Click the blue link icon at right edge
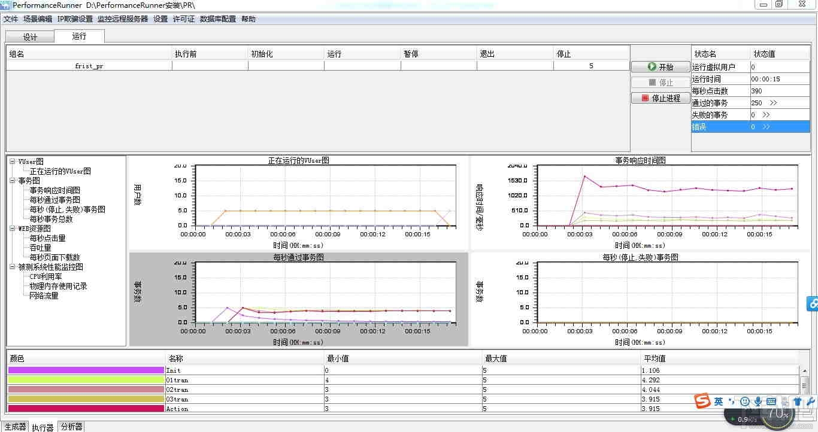Image resolution: width=818 pixels, height=432 pixels. [813, 304]
